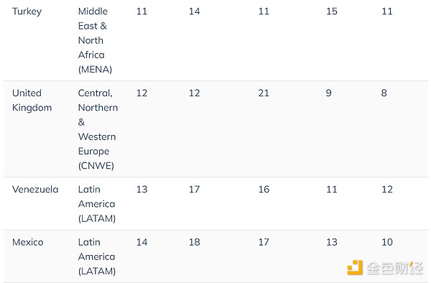Viewport: 431px width, 283px height.
Task: Click Venezuela's Latin America (LATAM) region cell
Action: point(97,204)
